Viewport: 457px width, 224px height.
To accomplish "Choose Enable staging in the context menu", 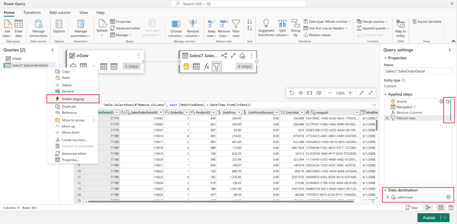I will click(73, 99).
